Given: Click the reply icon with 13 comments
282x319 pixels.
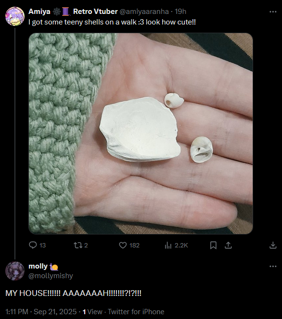Looking at the screenshot, I should point(33,245).
